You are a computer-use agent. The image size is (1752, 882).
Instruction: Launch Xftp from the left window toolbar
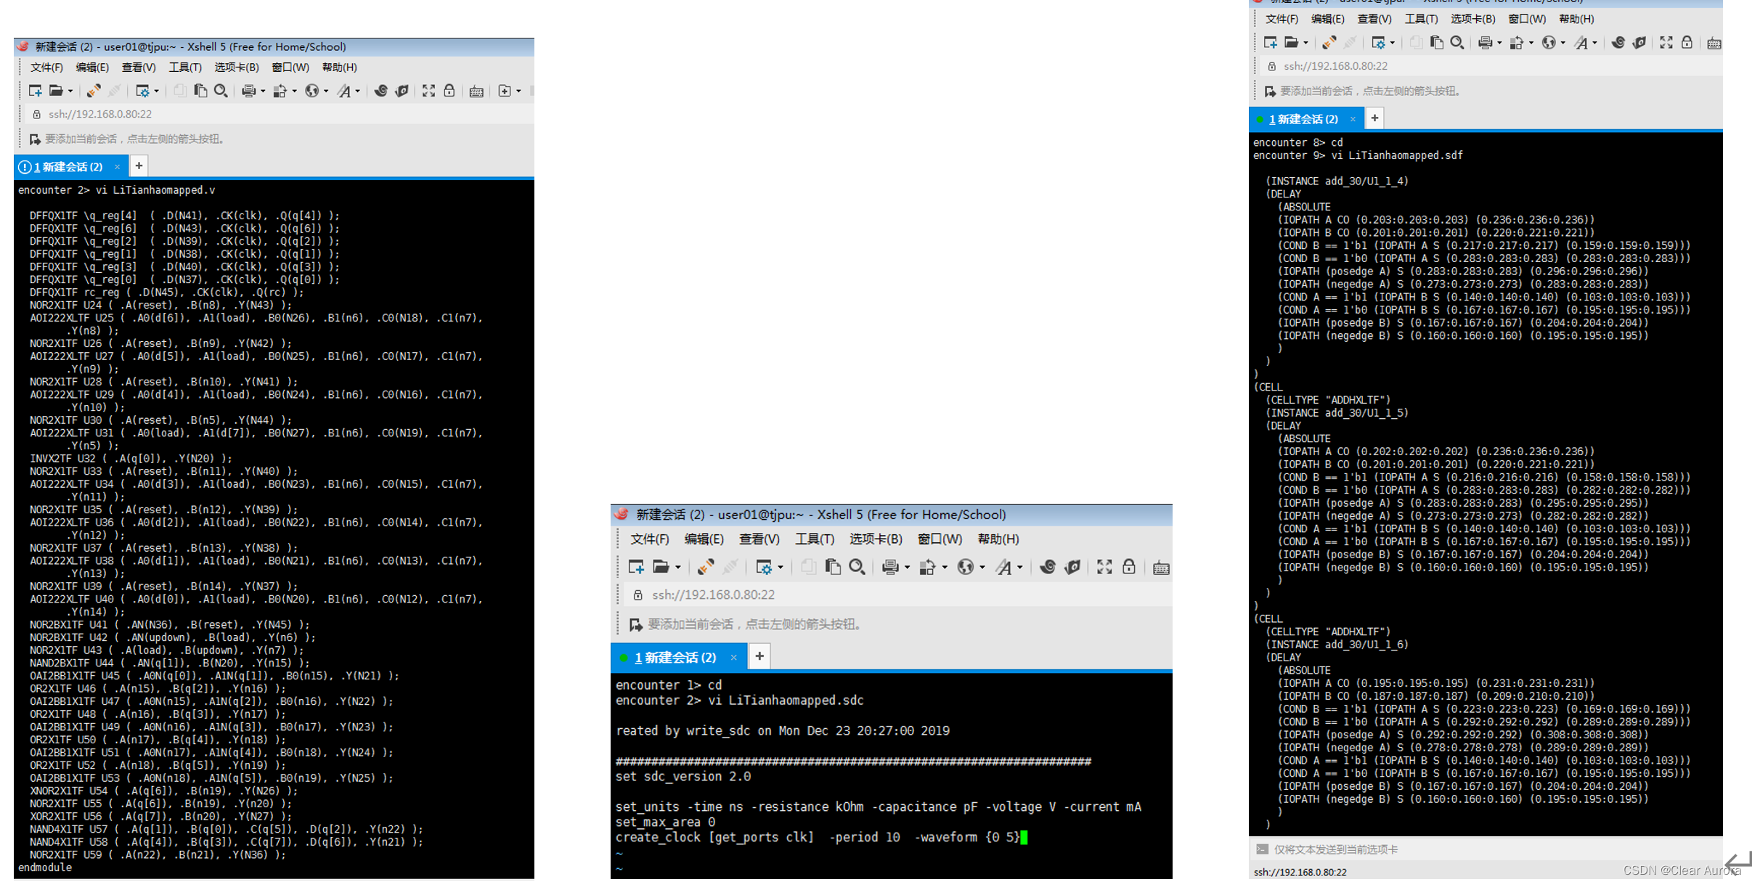pyautogui.click(x=402, y=91)
